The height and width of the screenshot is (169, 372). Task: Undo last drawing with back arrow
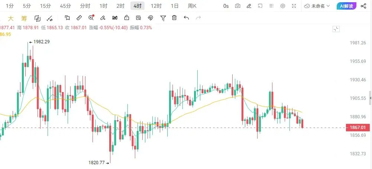pos(186,18)
